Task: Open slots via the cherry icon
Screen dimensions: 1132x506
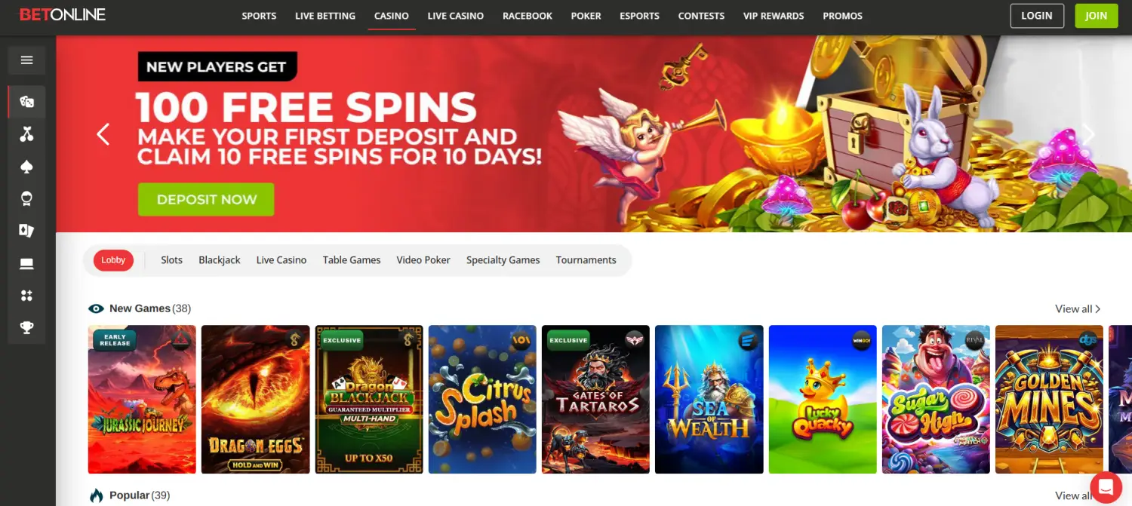Action: click(x=27, y=134)
